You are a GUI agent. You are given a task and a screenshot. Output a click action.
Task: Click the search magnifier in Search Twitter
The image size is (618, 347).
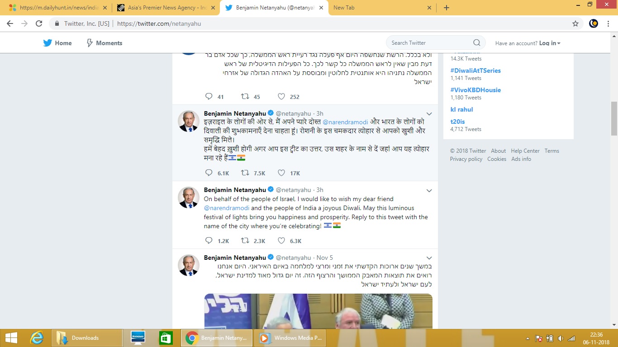[476, 43]
